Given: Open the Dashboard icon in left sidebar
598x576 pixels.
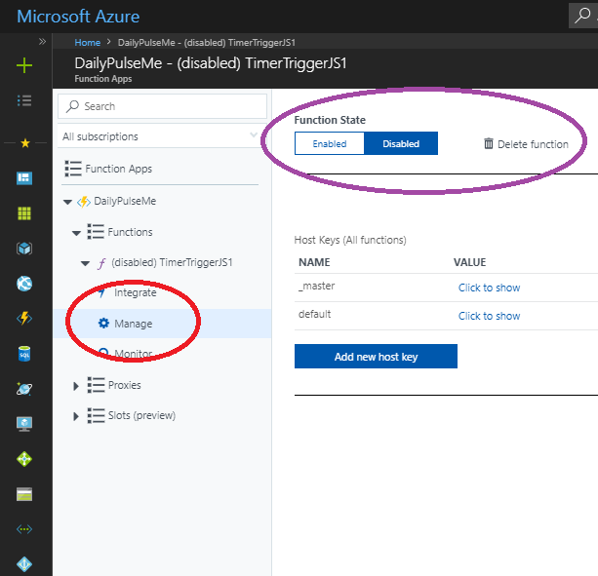Looking at the screenshot, I should click(x=24, y=178).
